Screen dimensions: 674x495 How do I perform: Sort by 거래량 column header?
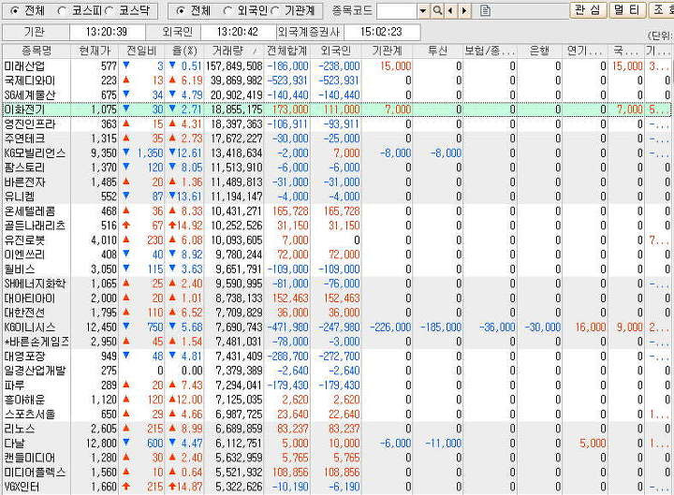pos(234,51)
